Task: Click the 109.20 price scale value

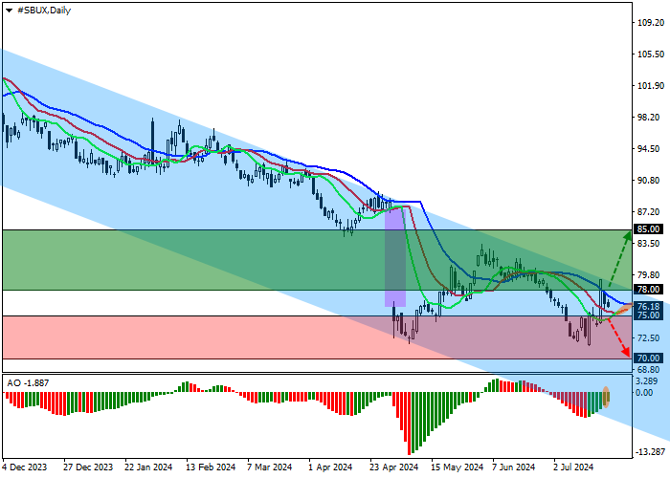Action: (651, 23)
